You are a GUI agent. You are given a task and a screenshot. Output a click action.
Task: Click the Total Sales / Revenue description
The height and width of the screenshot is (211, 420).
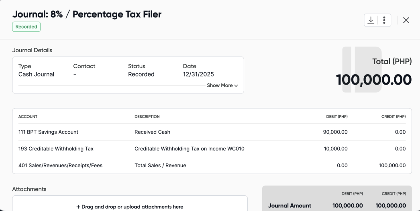(160, 165)
